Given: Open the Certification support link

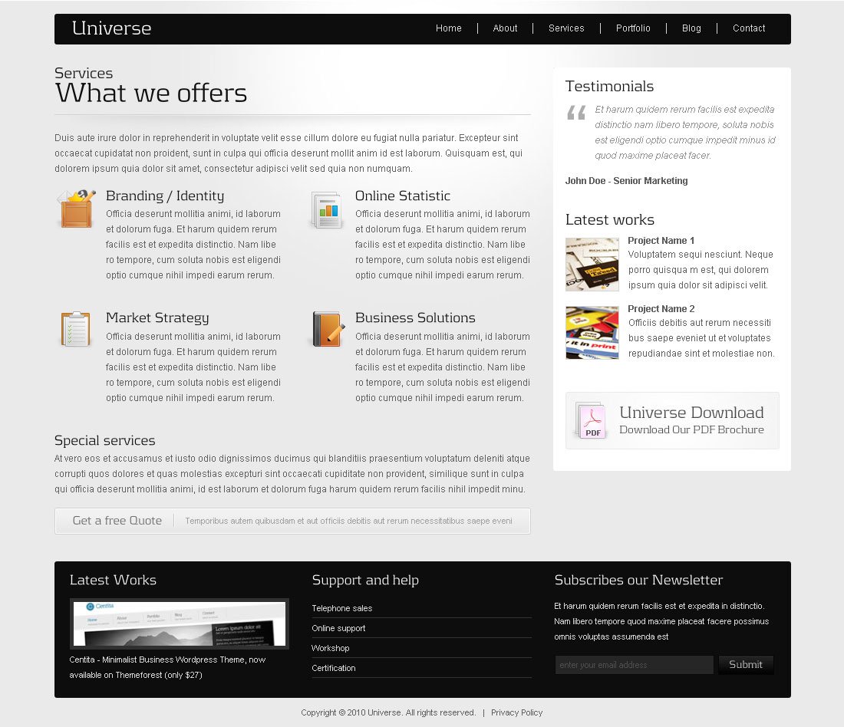Looking at the screenshot, I should click(334, 668).
